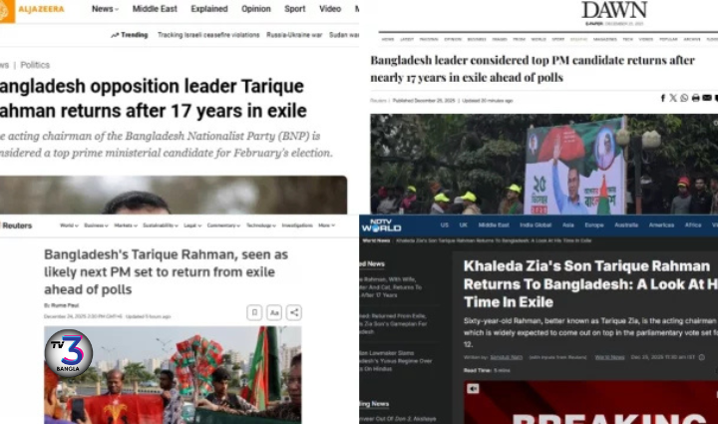The width and height of the screenshot is (718, 424).
Task: Click the email icon on Dawn article
Action: point(707,98)
